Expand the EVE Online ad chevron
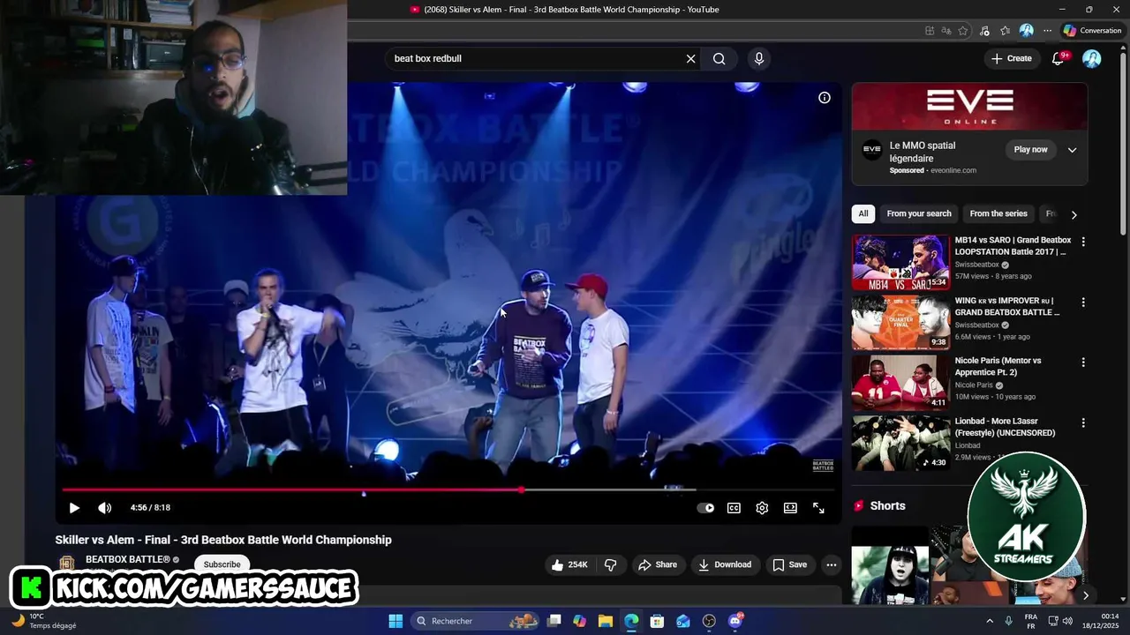Image resolution: width=1130 pixels, height=635 pixels. [1072, 150]
